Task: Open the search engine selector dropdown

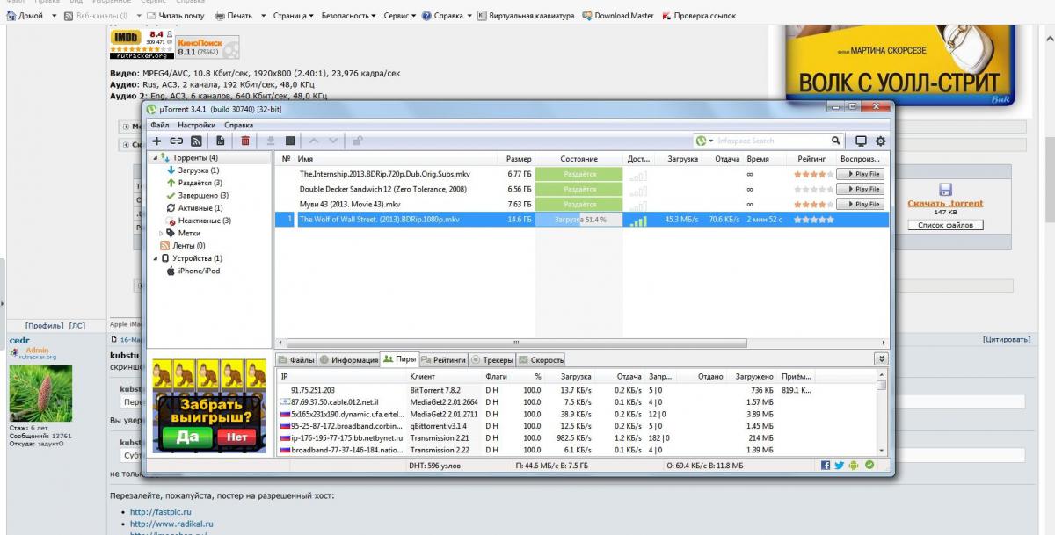Action: tap(704, 141)
